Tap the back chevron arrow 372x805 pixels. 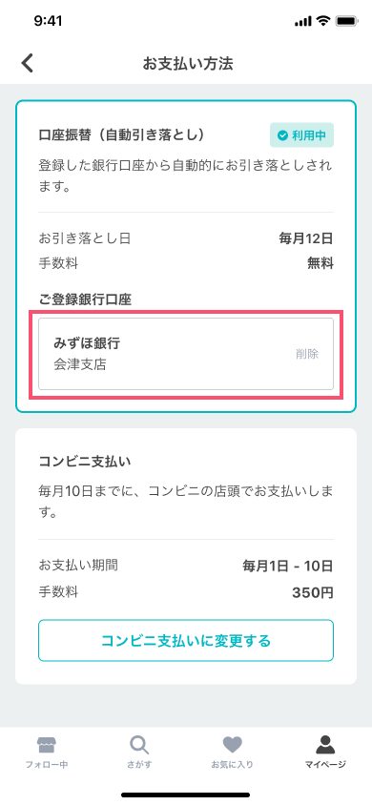point(28,64)
